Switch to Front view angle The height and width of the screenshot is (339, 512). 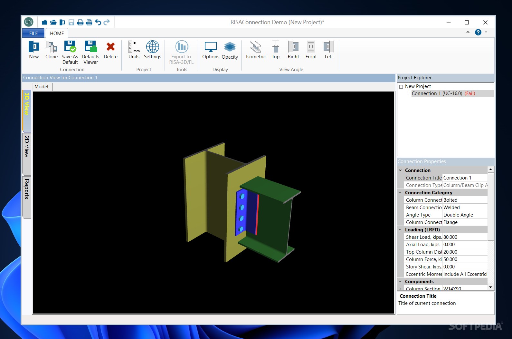coord(311,50)
